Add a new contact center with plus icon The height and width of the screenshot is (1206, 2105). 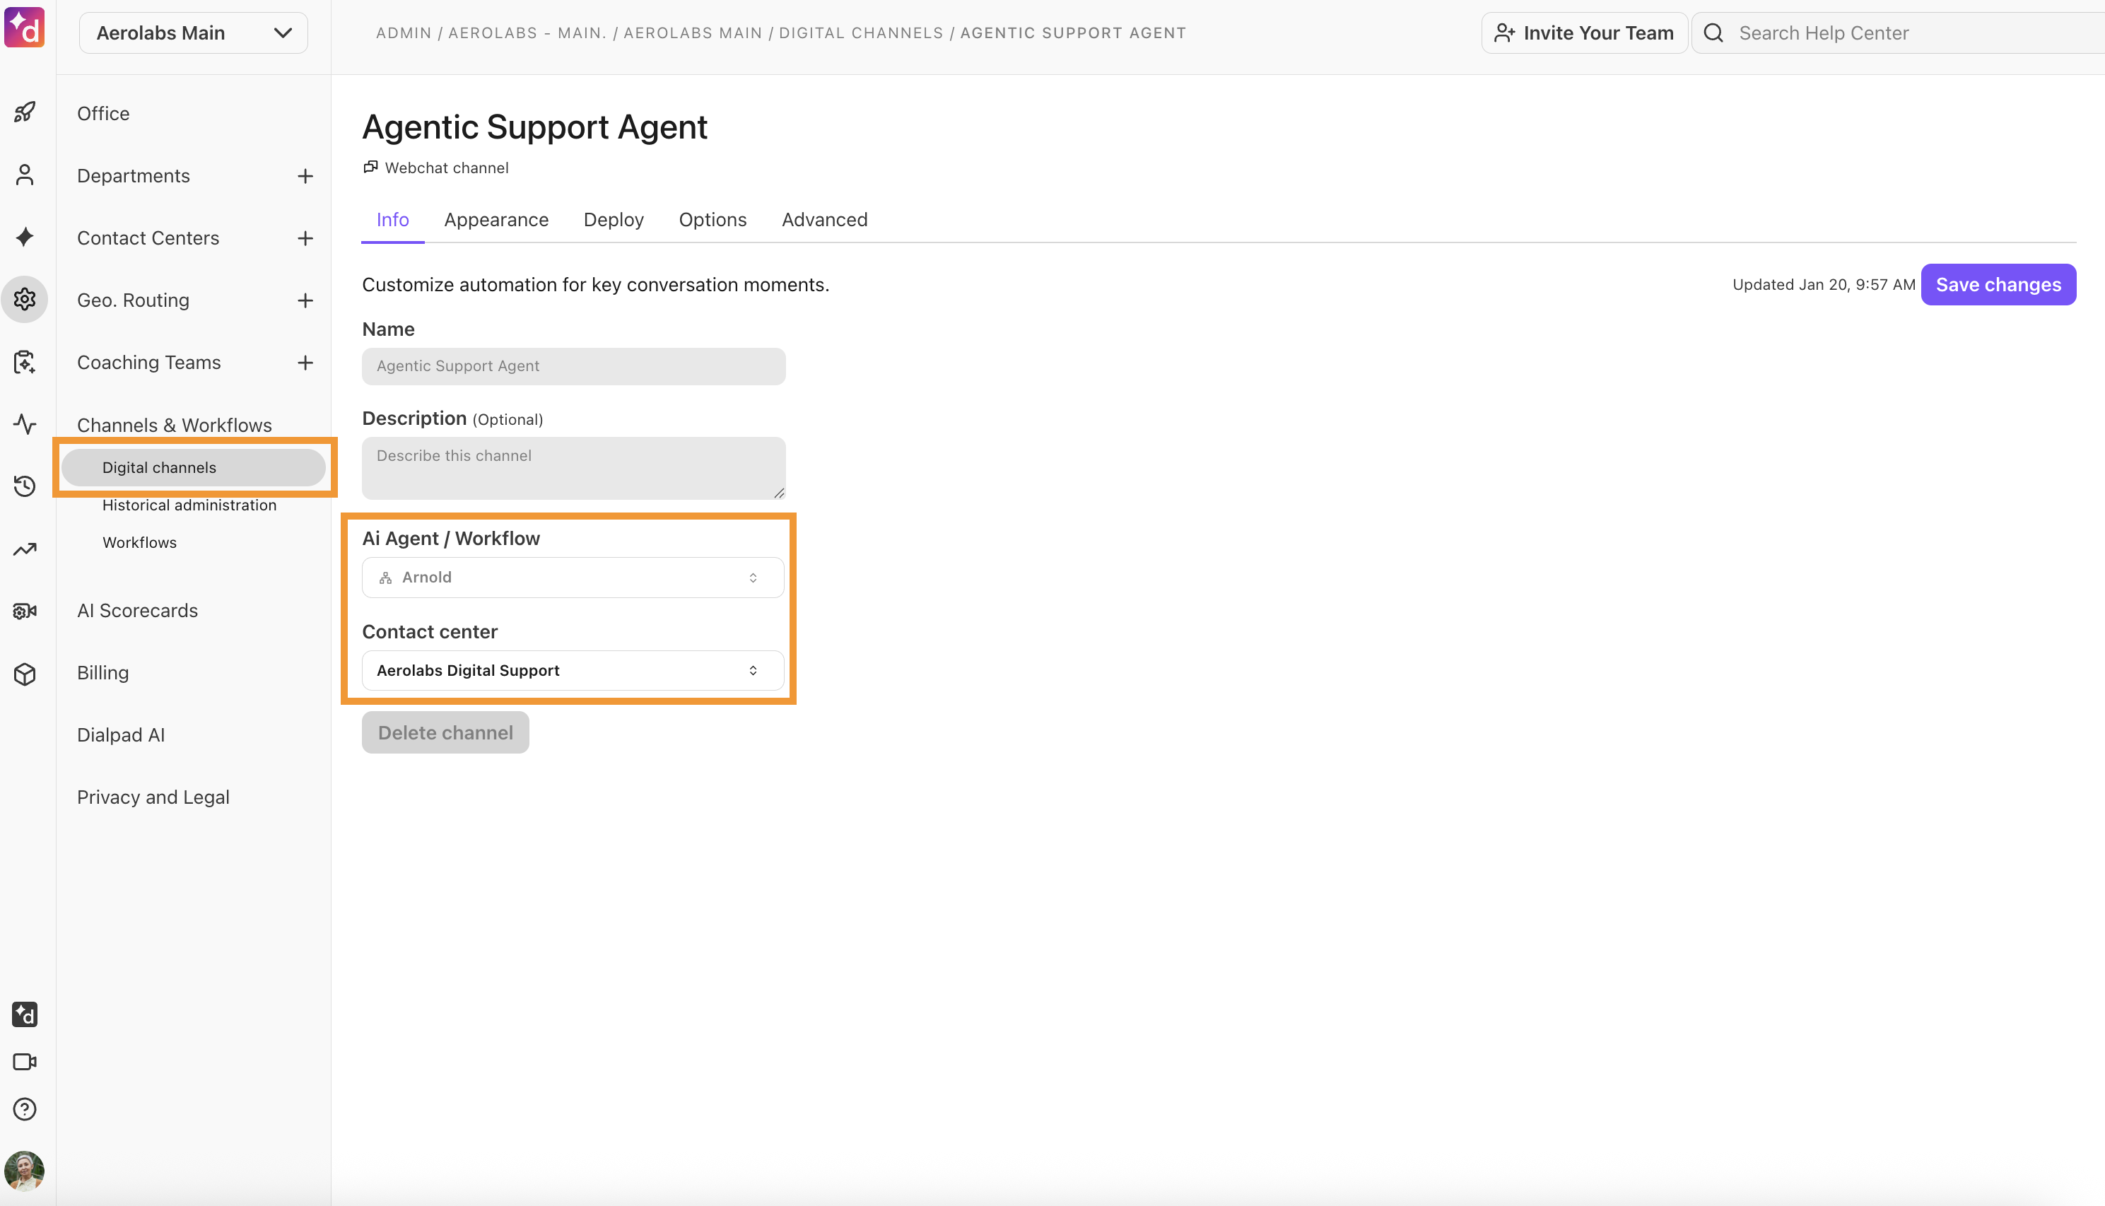[305, 238]
